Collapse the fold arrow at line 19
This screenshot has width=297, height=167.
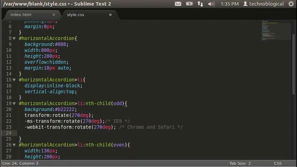(14, 103)
